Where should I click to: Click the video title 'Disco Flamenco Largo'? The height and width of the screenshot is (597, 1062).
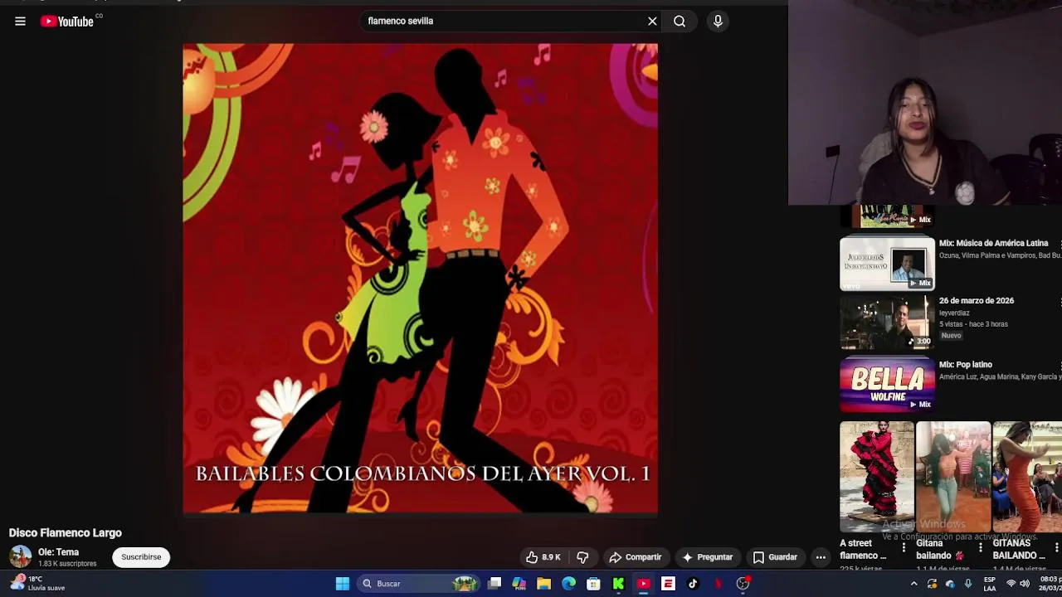(65, 533)
